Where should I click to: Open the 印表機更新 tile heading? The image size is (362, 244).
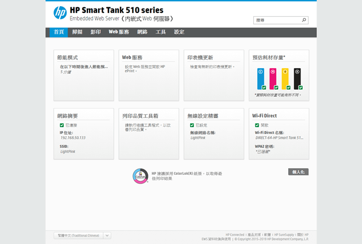click(200, 57)
